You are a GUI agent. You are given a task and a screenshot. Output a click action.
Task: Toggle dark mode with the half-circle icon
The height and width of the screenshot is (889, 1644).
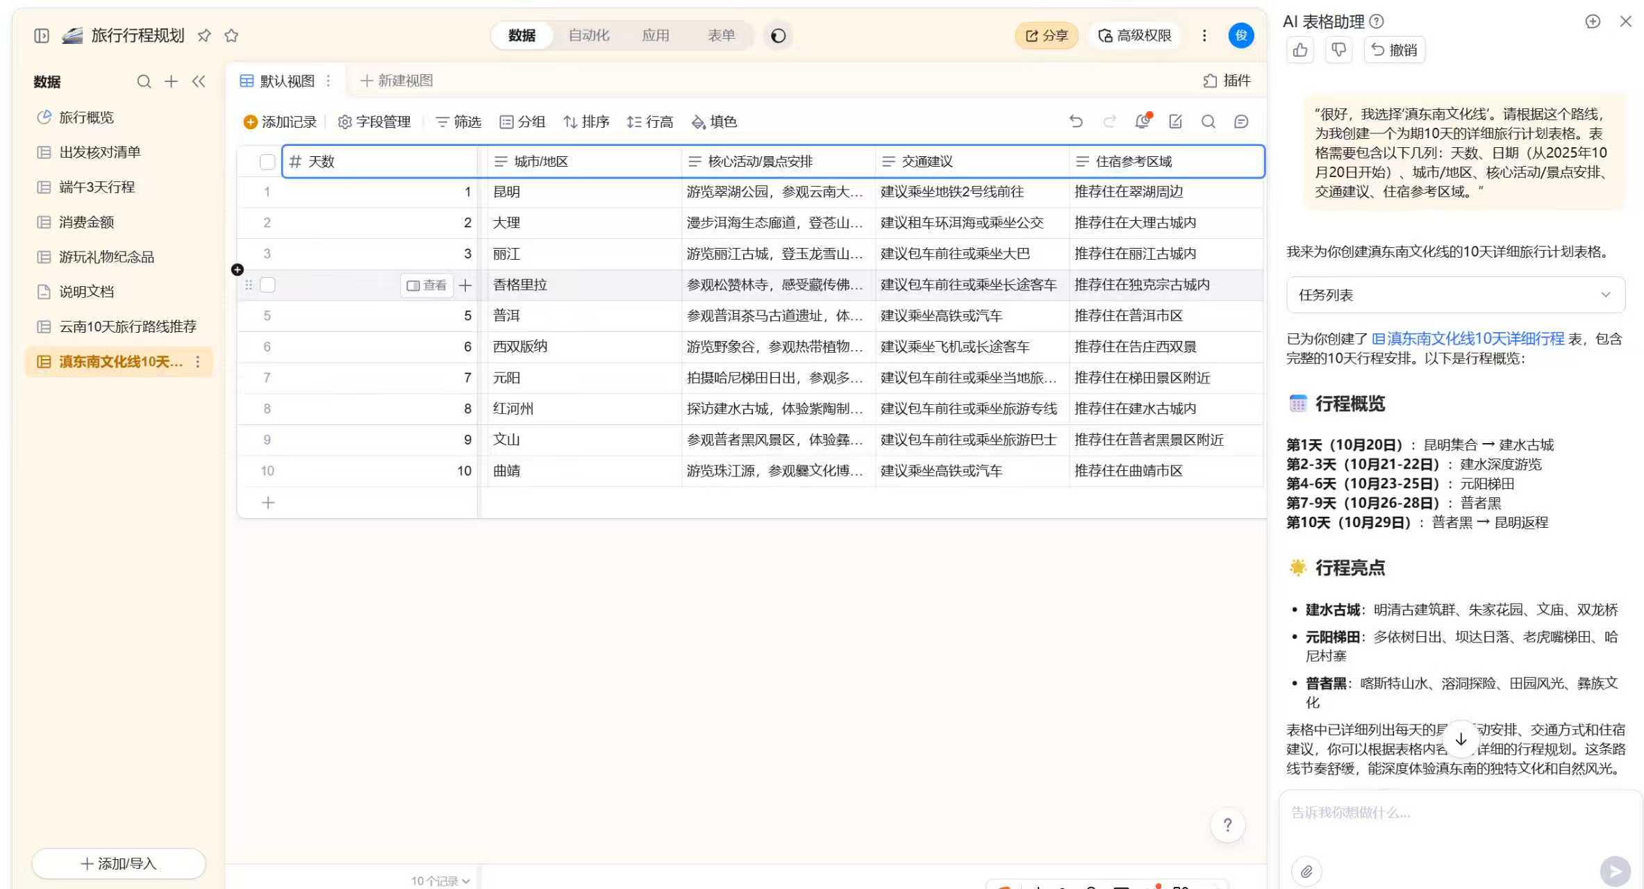[x=778, y=35]
